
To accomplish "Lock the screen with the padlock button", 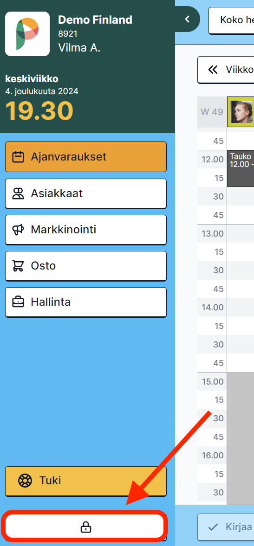I will pos(86,527).
